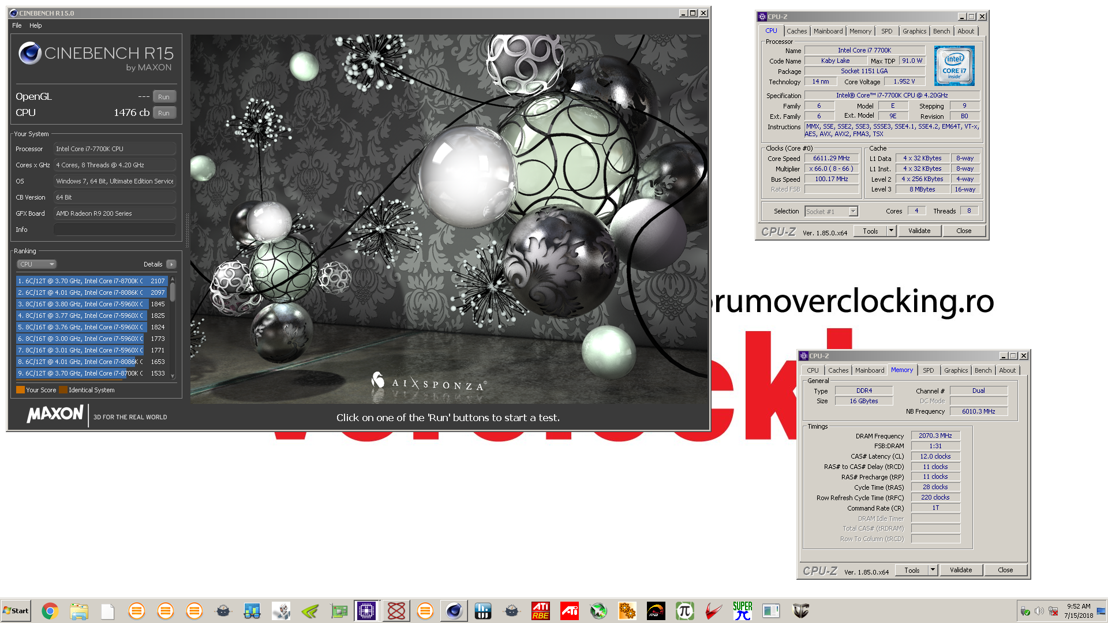Open the bar-chart with glasses taskbar icon

click(252, 611)
